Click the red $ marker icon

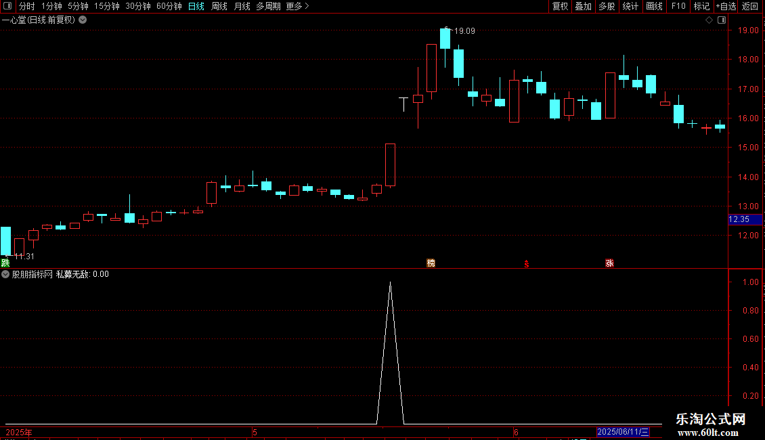coord(527,264)
